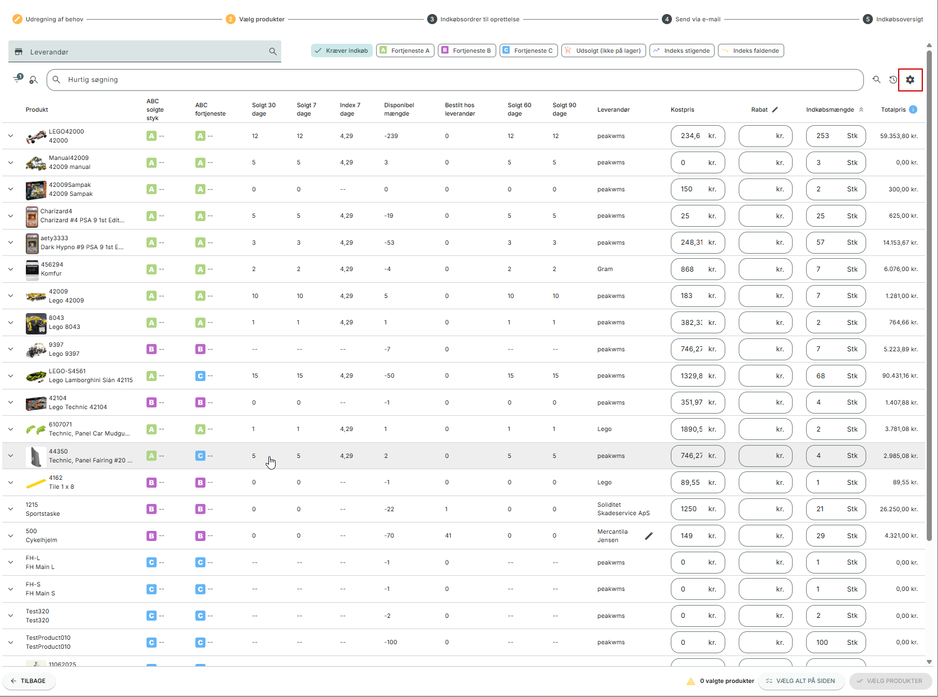
Task: Enable the Udsolgt (ikke på lager) filter
Action: click(x=603, y=51)
